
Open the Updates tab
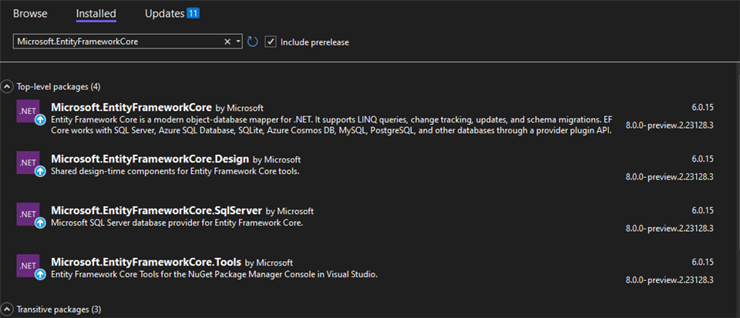(x=164, y=14)
